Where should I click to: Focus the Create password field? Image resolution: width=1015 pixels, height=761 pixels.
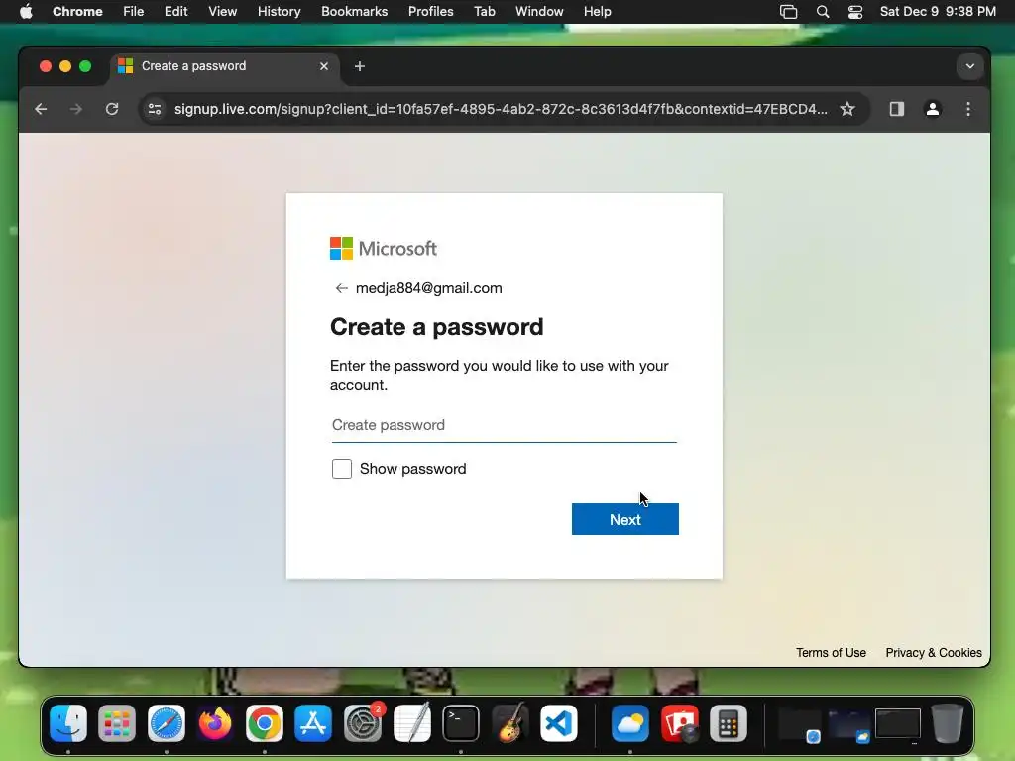click(x=505, y=426)
